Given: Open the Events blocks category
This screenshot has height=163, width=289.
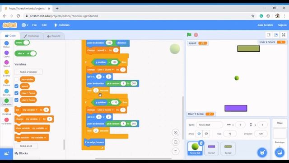Looking at the screenshot, I should click(x=6, y=73).
